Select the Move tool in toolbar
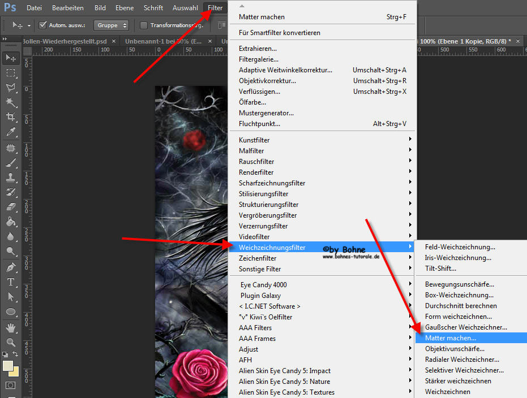 (10, 58)
